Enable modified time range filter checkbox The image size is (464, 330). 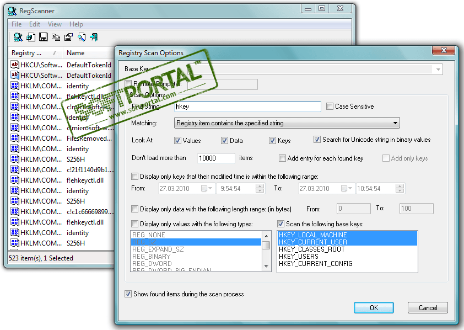134,177
